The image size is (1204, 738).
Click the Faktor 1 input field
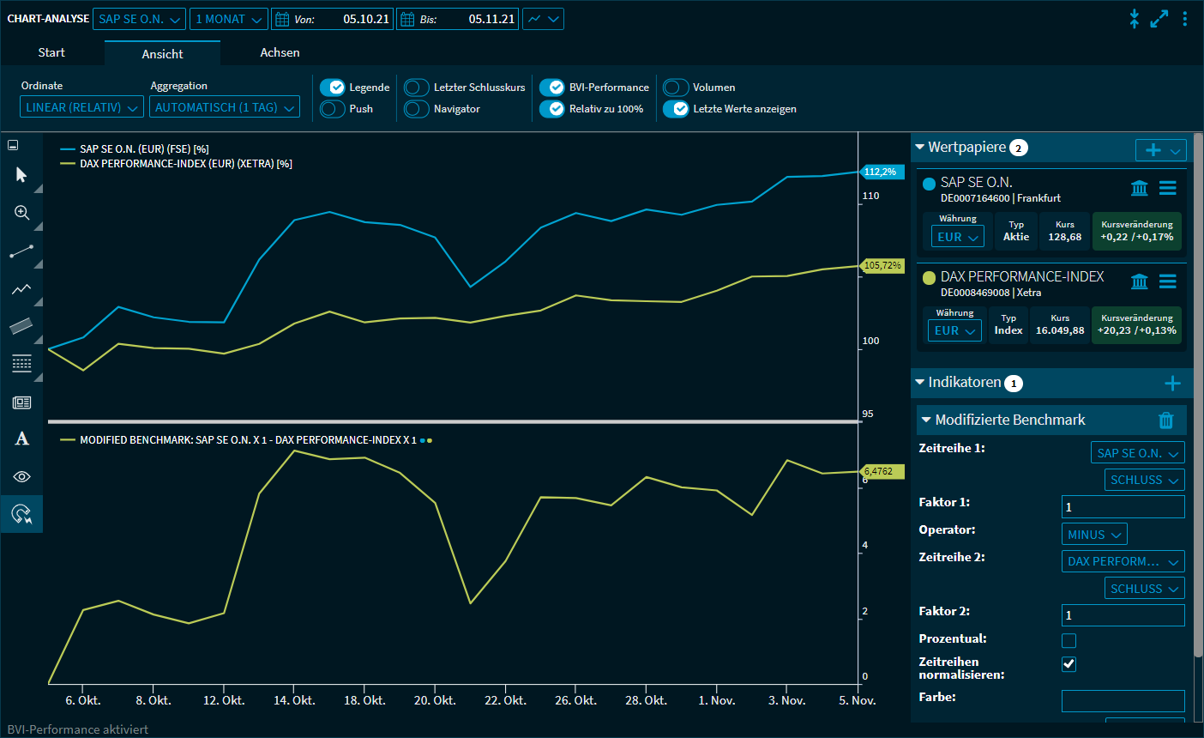(x=1123, y=507)
